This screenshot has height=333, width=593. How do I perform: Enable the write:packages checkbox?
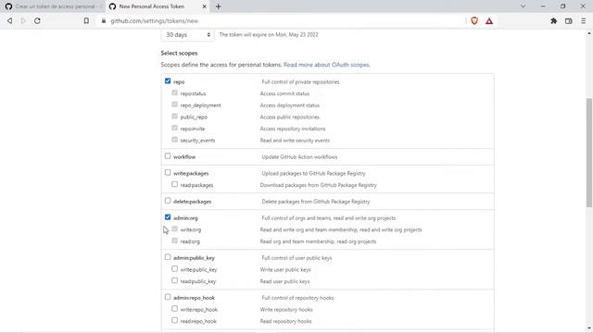click(x=168, y=173)
